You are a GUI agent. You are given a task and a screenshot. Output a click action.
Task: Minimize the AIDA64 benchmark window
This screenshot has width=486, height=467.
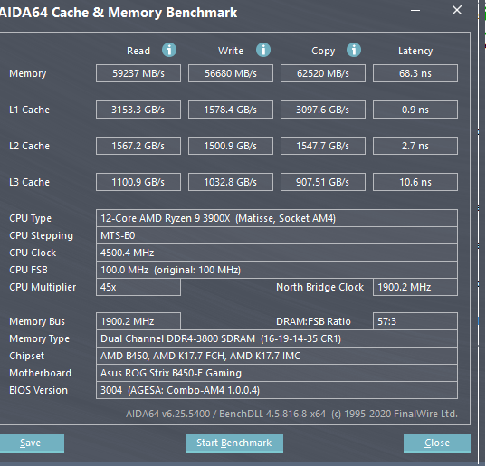tap(415, 11)
